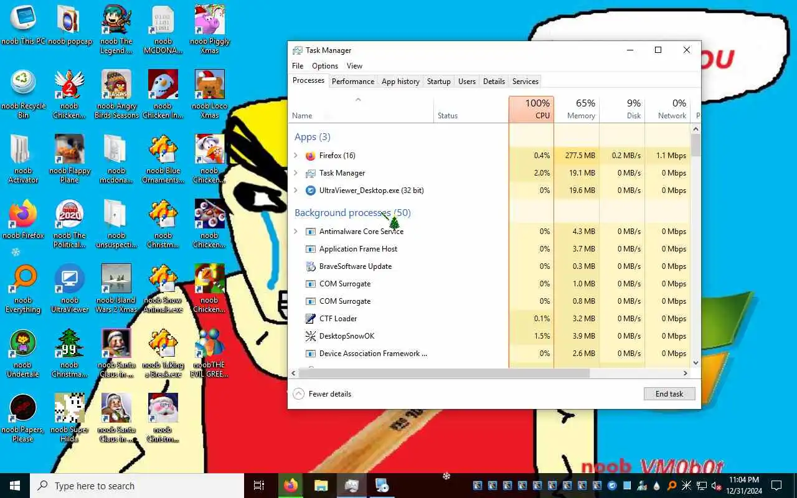Open the View menu
The height and width of the screenshot is (498, 797).
coord(354,66)
